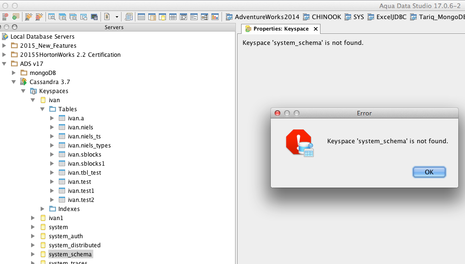The image size is (465, 264).
Task: Select the ivan.a table
Action: click(76, 118)
